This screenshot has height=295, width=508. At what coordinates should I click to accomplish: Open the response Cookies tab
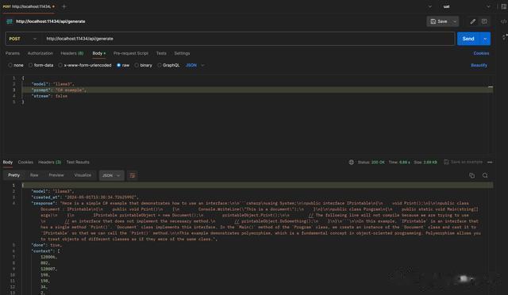pyautogui.click(x=25, y=163)
